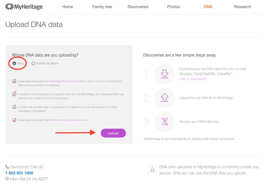Viewport: 262px width, 184px height.
Task: Click the padlock security icon
Action: [153, 170]
